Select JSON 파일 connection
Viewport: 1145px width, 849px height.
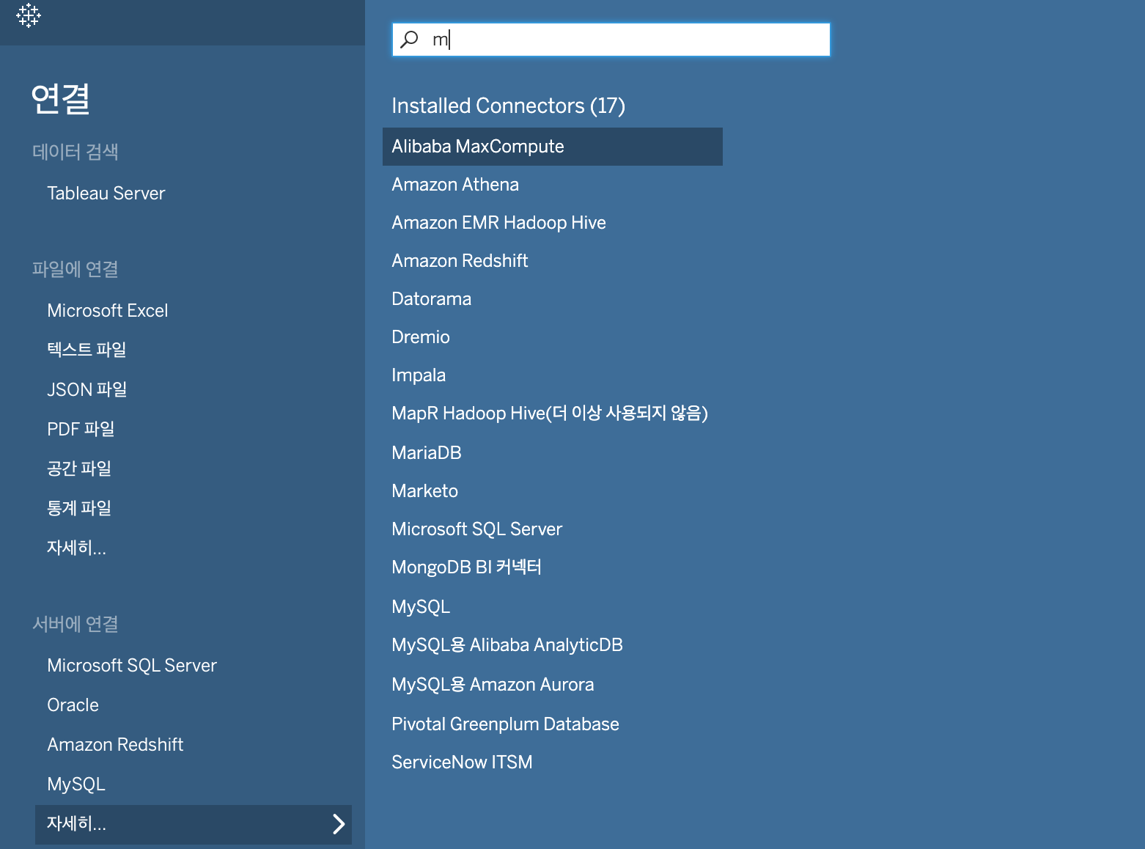tap(87, 389)
